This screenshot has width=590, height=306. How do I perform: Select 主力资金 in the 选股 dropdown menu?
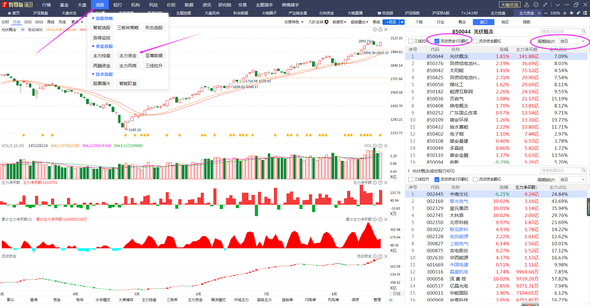point(128,56)
